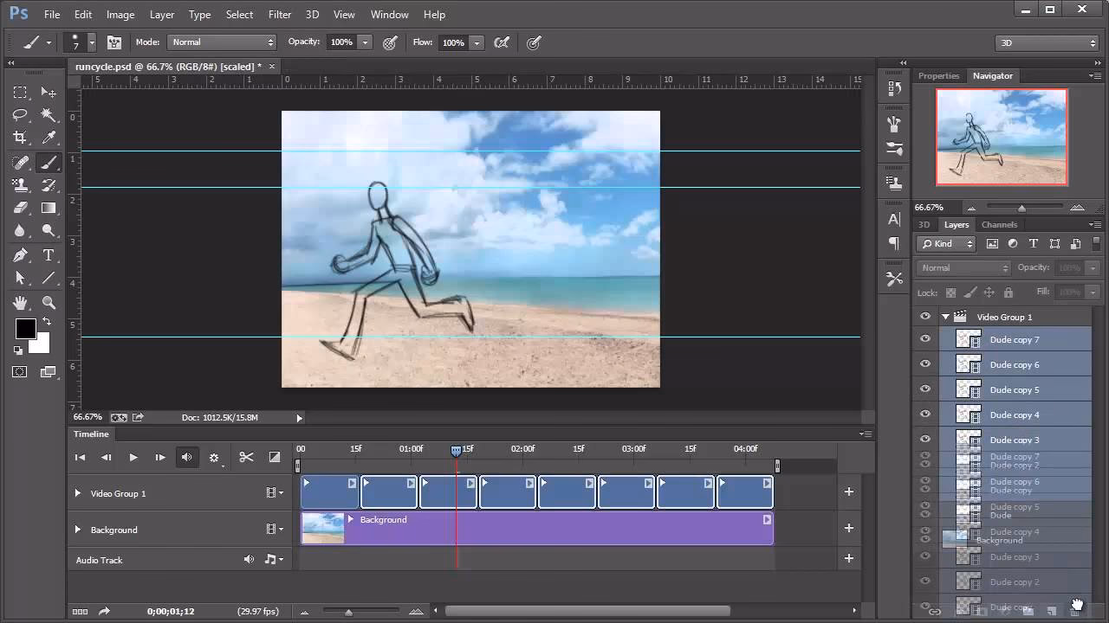Mute the Audio Track
1109x623 pixels.
[x=249, y=559]
